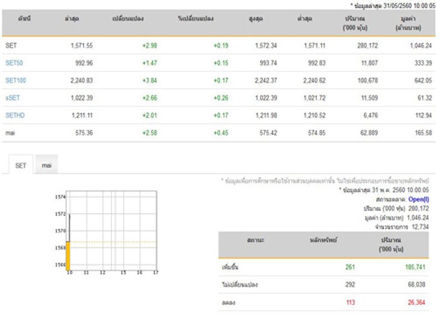Select sSET change value +2.66
The image size is (436, 314).
pyautogui.click(x=150, y=98)
